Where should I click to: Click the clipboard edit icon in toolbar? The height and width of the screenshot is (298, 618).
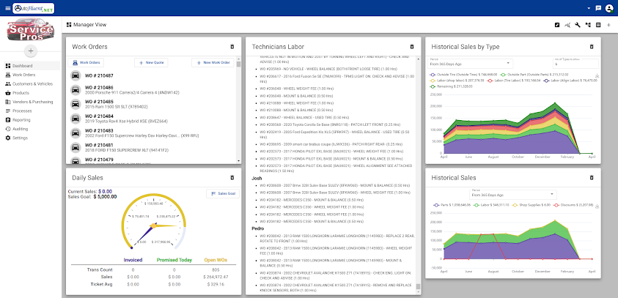pos(557,25)
